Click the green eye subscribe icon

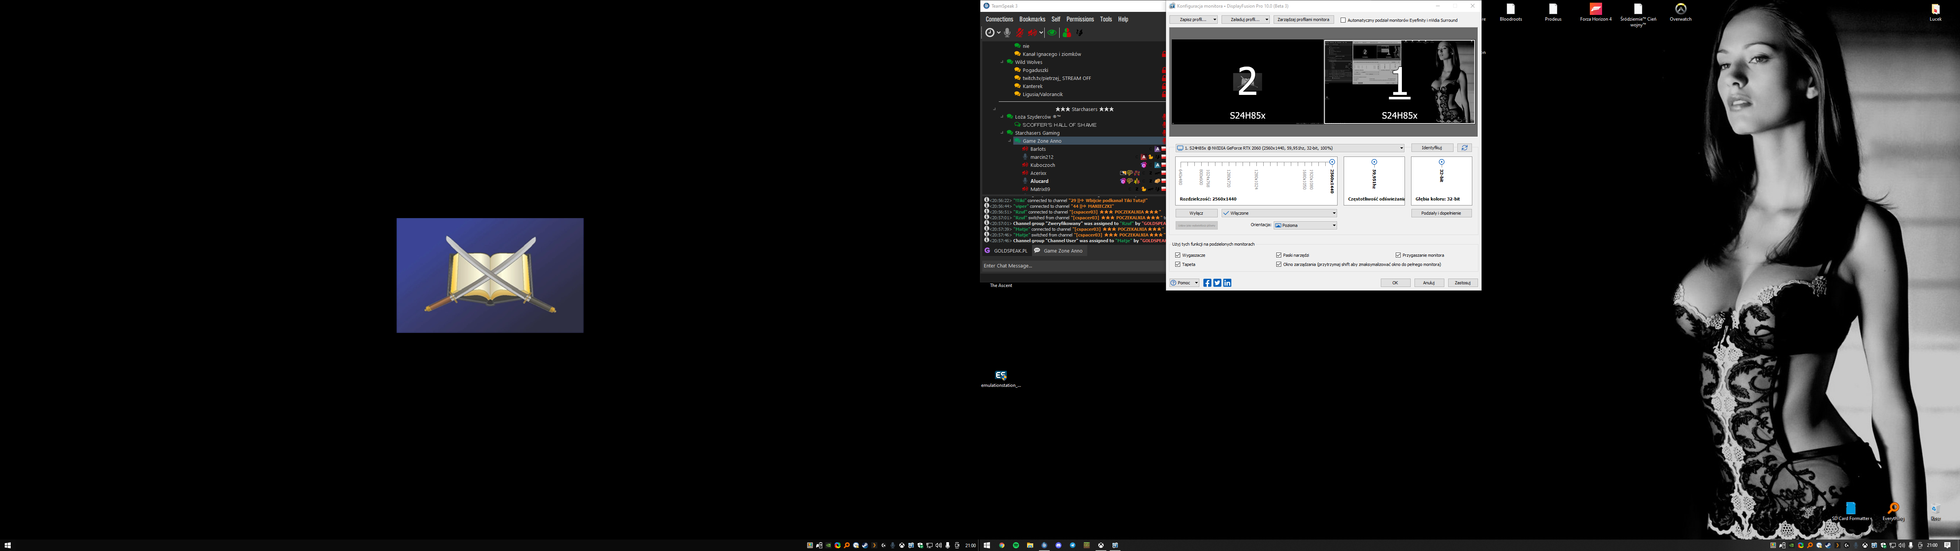pyautogui.click(x=1052, y=33)
